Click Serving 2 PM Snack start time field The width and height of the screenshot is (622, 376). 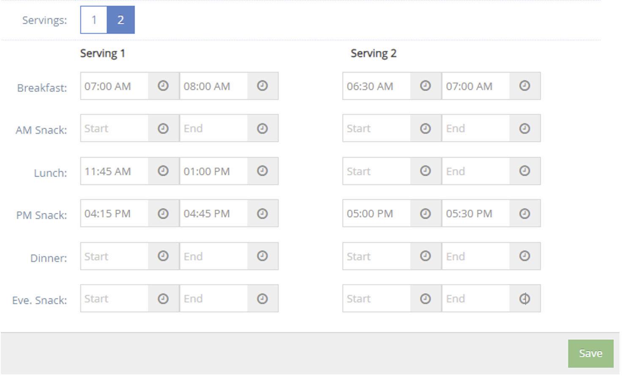coord(377,214)
